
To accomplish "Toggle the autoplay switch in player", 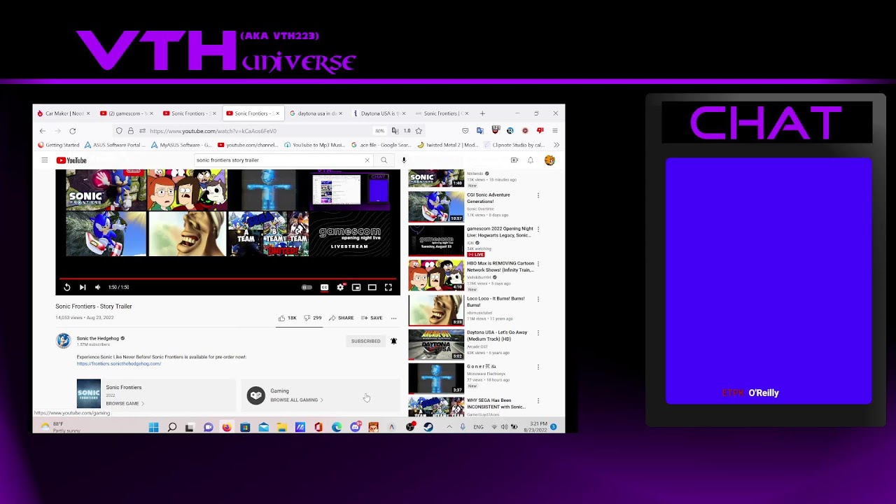I will 307,287.
